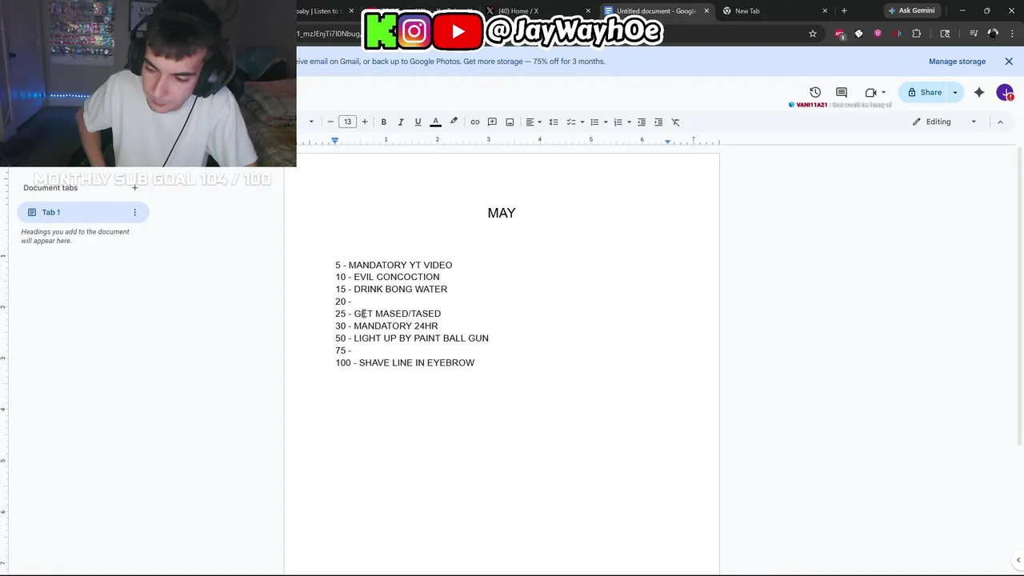
Task: Place cursor on the '75 -' line
Action: 343,350
